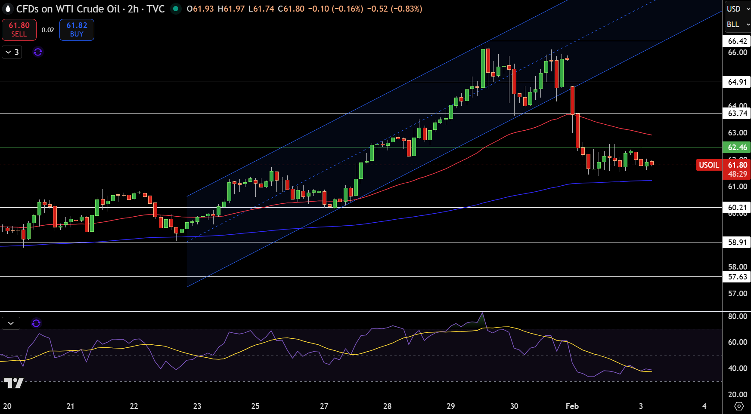Open chart settings via the gear icon
This screenshot has width=751, height=414.
click(739, 405)
